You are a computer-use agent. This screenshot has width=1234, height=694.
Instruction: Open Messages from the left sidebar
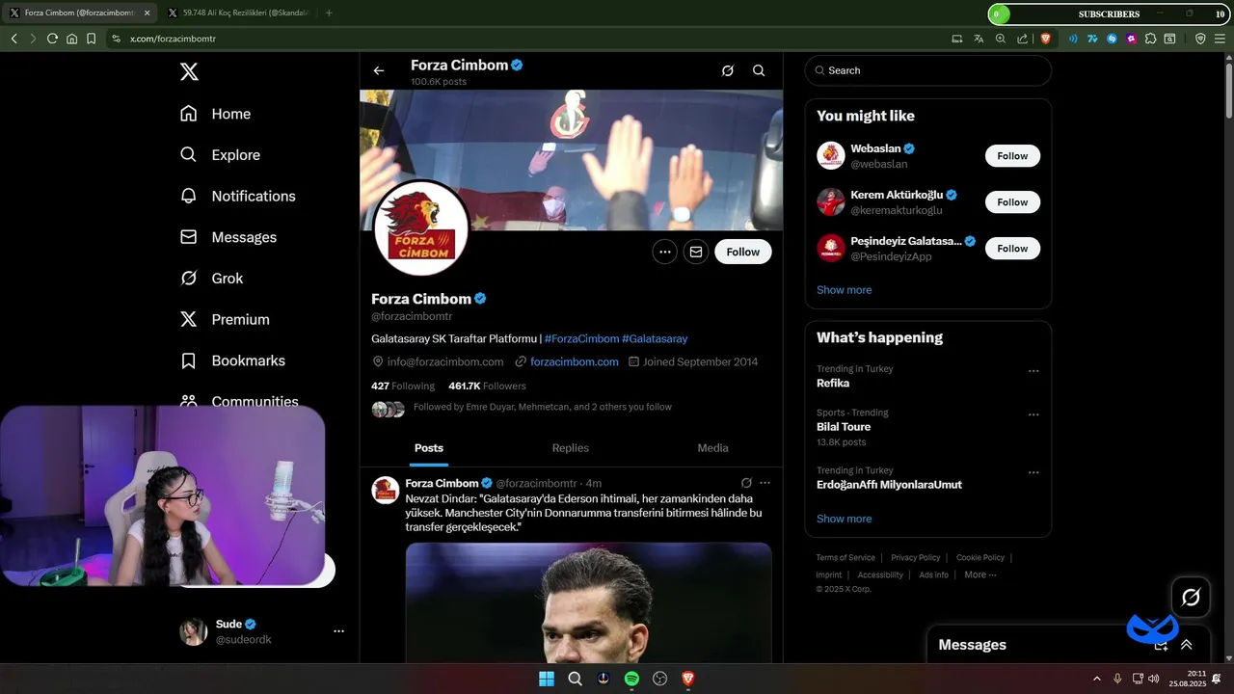pyautogui.click(x=228, y=237)
